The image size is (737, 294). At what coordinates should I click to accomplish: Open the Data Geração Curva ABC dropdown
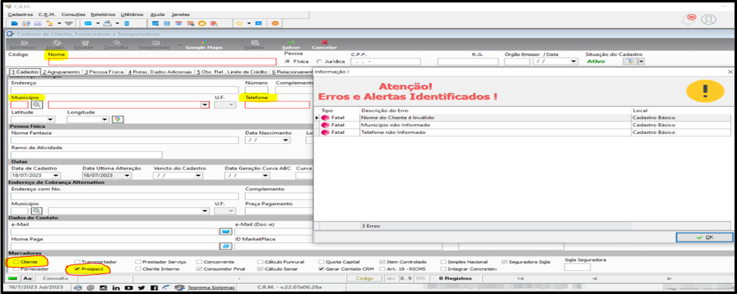click(x=265, y=175)
